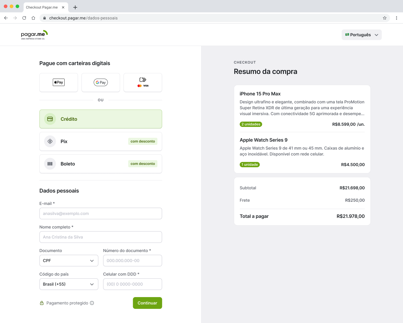Screen dimensions: 403x323
Task: Click the chevron in the CPF field
Action: [92, 261]
